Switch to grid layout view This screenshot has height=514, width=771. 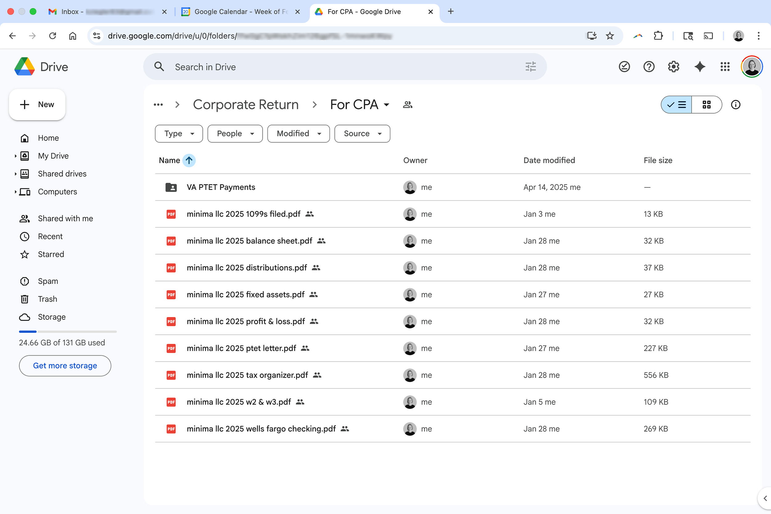707,105
